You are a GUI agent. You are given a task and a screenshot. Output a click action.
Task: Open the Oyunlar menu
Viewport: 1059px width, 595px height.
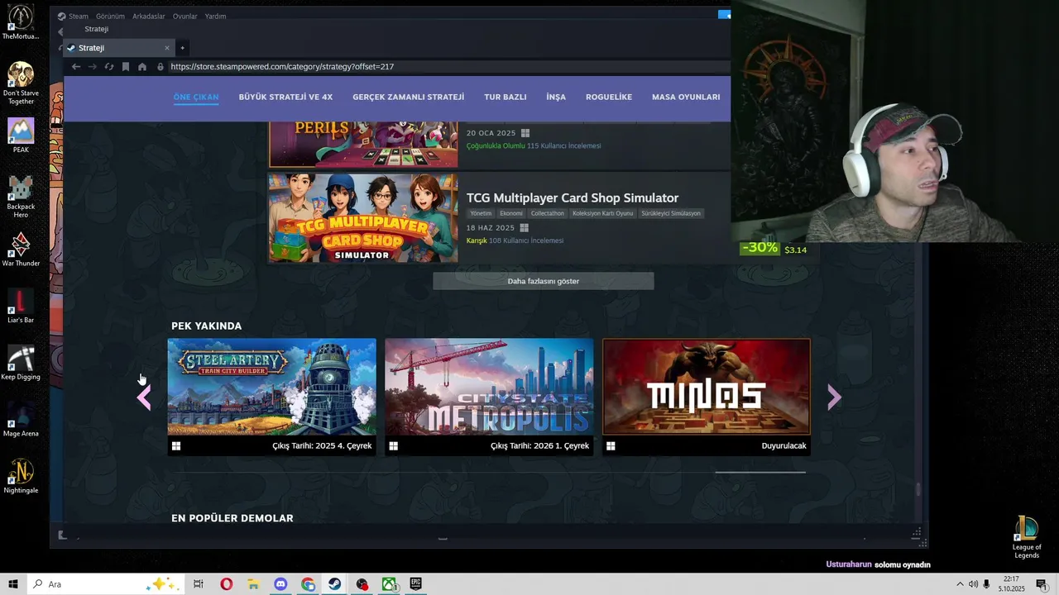(184, 16)
